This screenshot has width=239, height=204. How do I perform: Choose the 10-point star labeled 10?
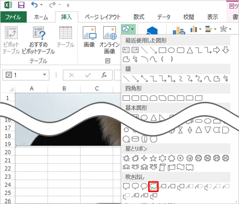coord(190,158)
